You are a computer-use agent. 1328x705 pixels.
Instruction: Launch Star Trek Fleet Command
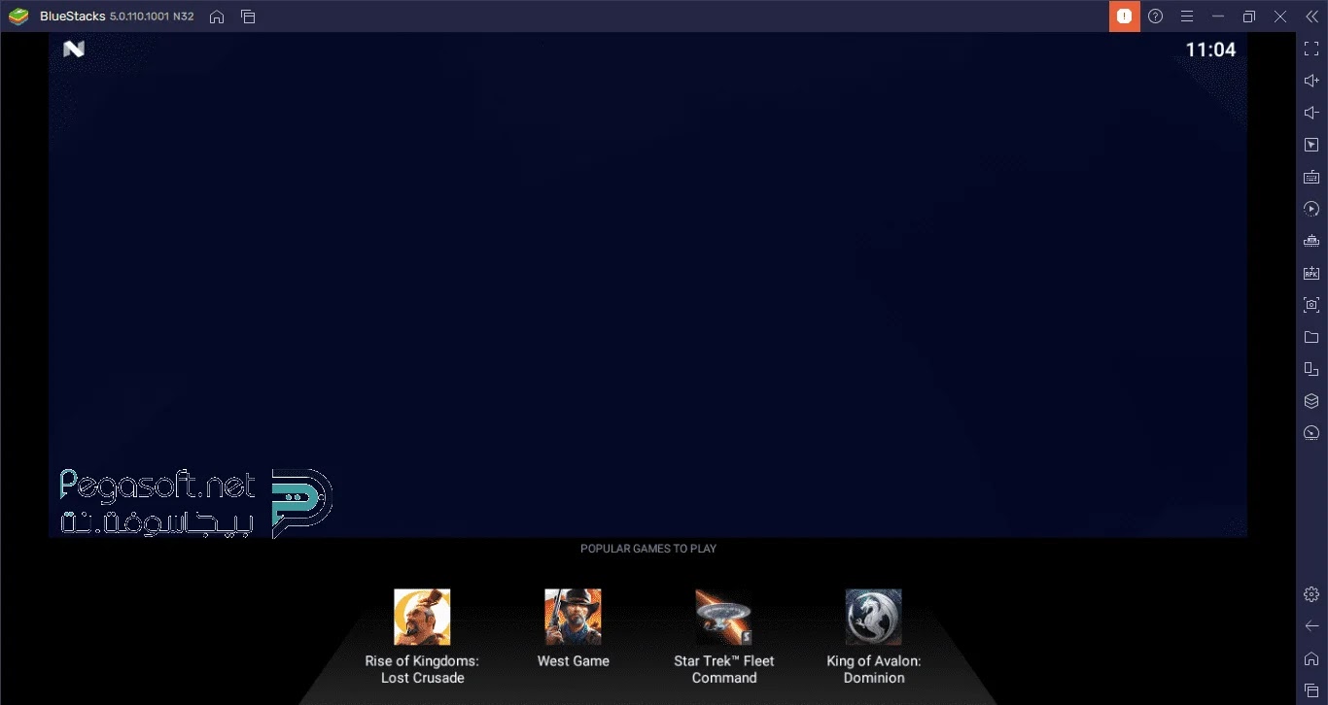coord(724,617)
